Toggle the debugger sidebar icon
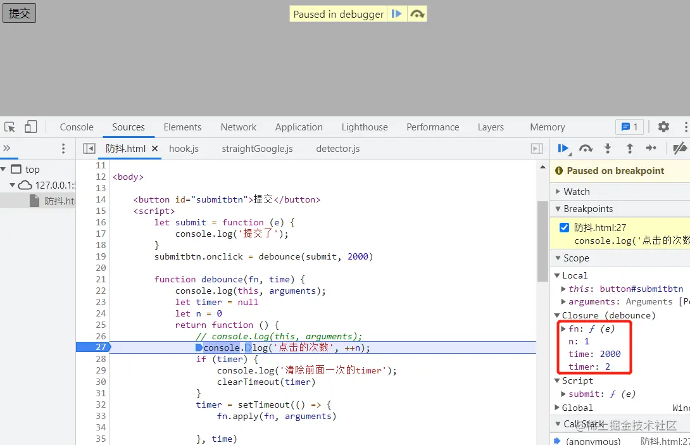This screenshot has width=690, height=445. point(536,149)
